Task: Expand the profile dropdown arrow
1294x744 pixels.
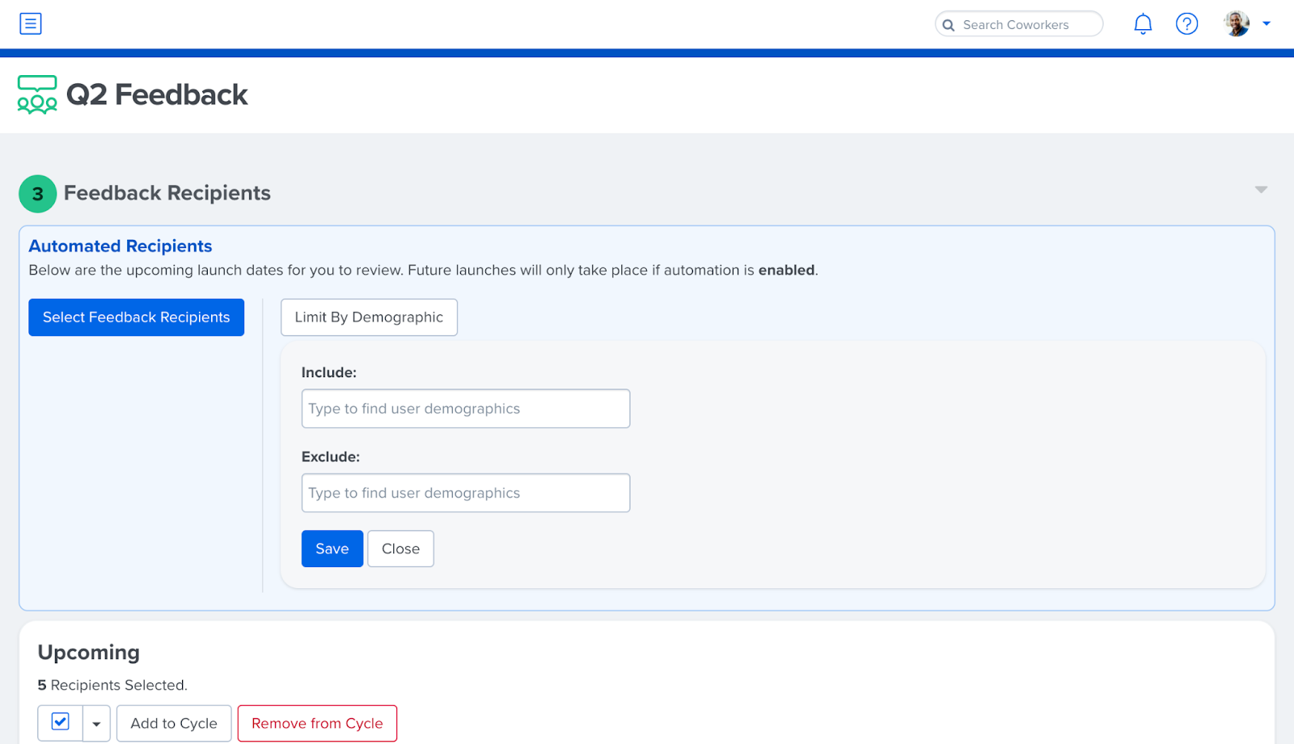Action: [x=1267, y=23]
